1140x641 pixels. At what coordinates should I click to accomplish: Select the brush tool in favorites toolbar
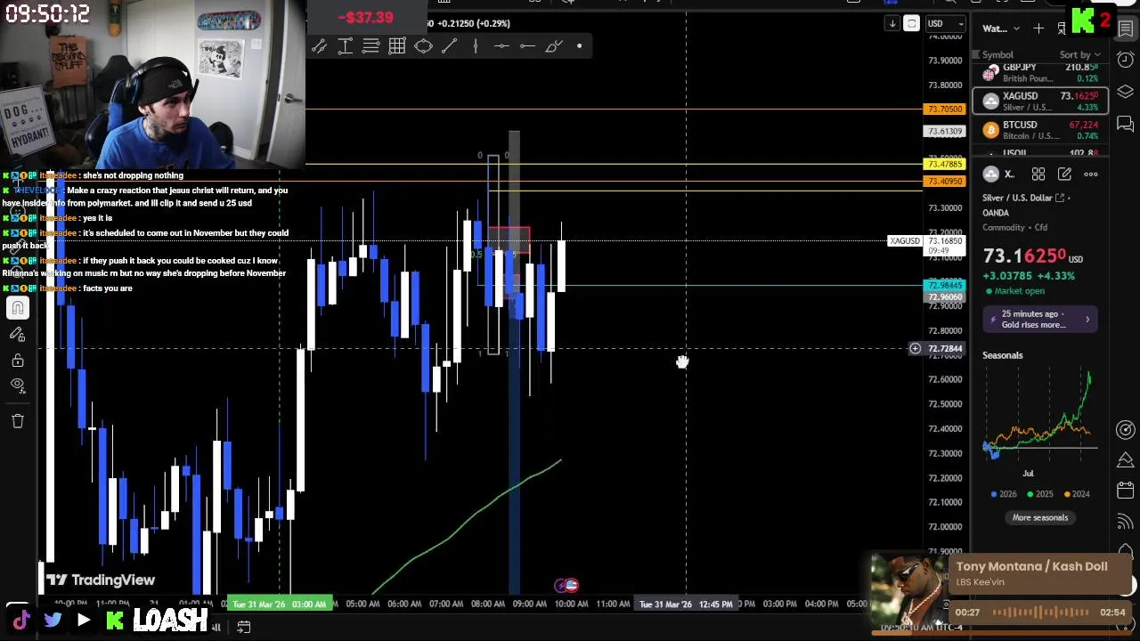coord(554,46)
